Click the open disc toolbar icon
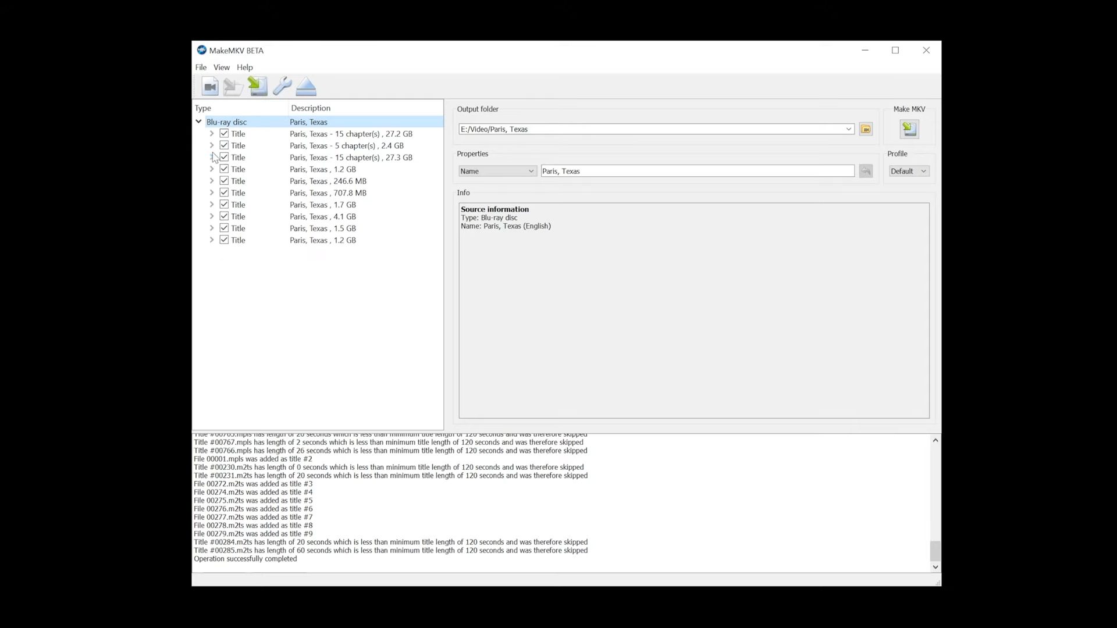 pos(233,87)
